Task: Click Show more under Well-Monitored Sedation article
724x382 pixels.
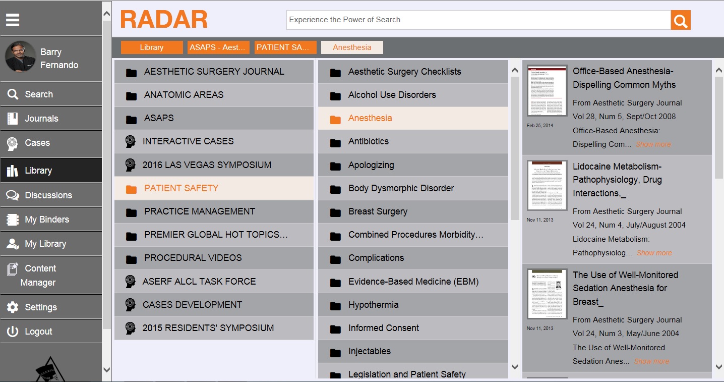Action: point(651,361)
